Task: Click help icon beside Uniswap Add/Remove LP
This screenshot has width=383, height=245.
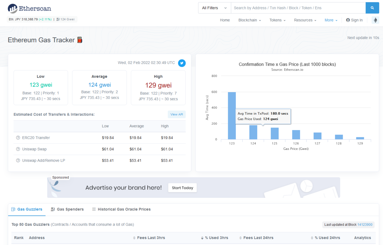Action: tap(18, 160)
